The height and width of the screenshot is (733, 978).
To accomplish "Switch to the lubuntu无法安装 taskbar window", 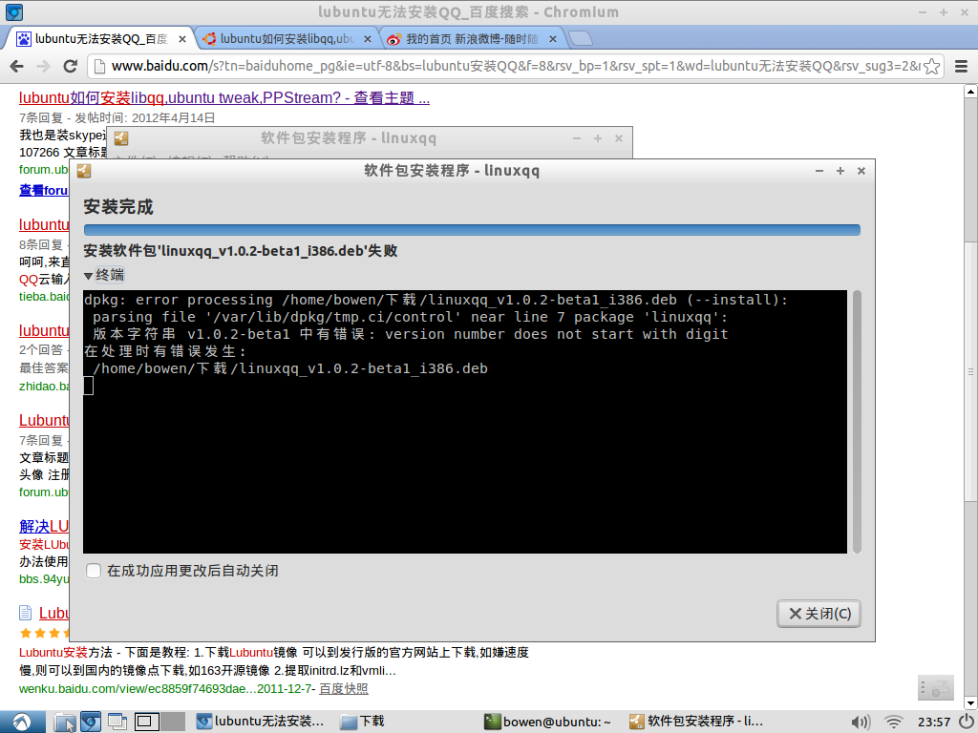I will point(261,722).
